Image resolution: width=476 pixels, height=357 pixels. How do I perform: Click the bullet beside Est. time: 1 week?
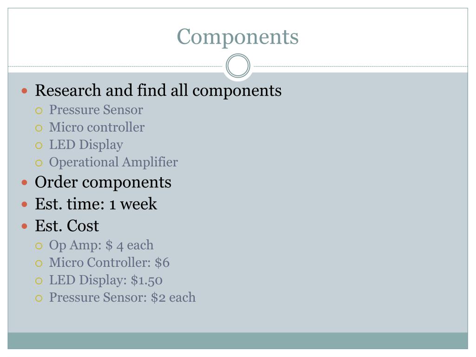tap(25, 205)
